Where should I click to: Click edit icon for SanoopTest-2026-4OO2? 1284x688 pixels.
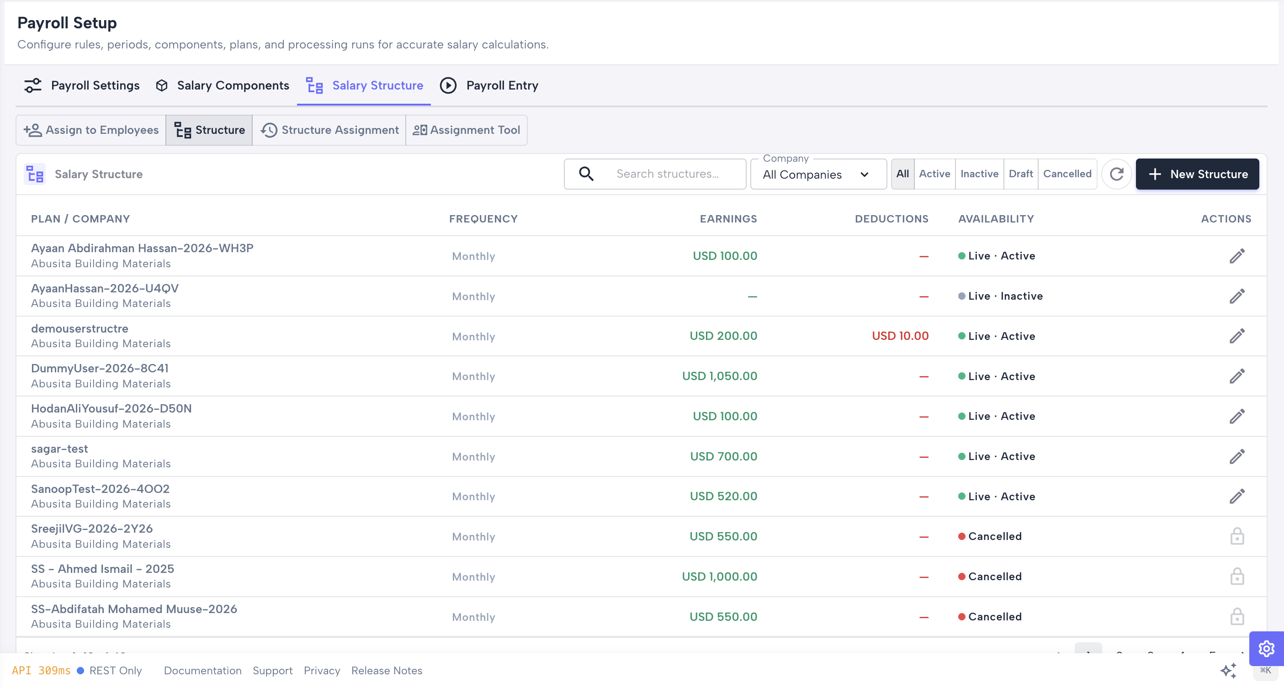click(1236, 496)
